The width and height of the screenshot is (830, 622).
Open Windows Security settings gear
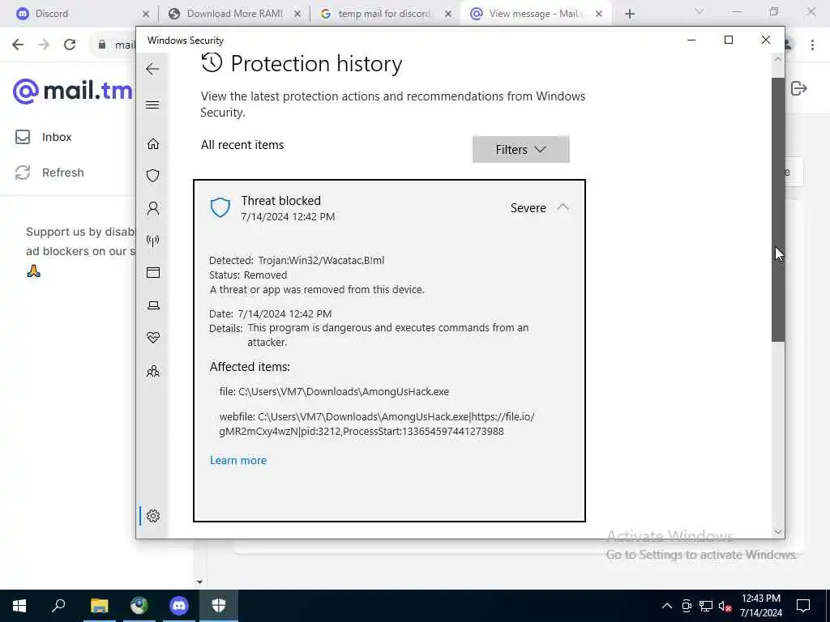(153, 516)
